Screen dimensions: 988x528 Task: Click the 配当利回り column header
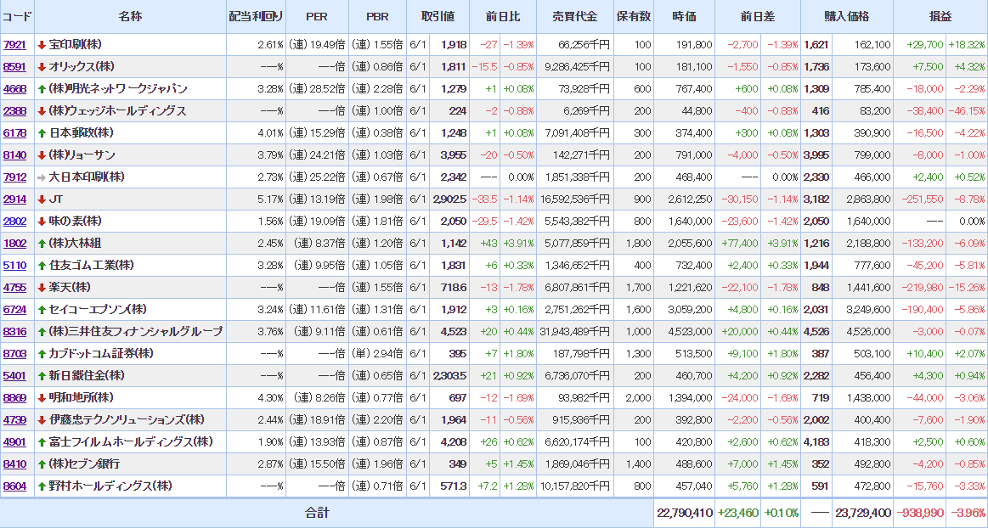(x=257, y=17)
